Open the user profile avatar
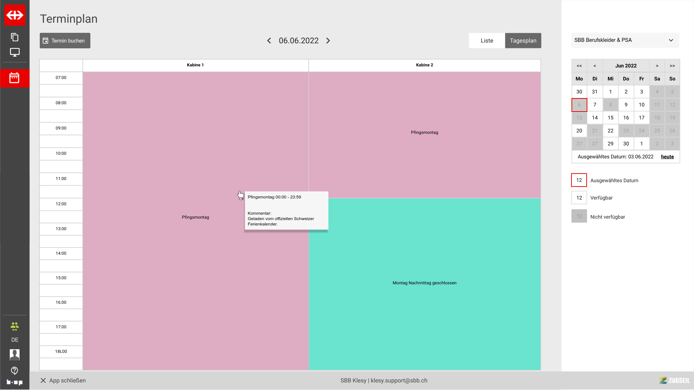The height and width of the screenshot is (390, 694). [14, 355]
